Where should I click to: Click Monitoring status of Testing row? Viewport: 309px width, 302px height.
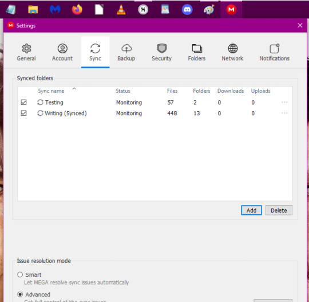pyautogui.click(x=129, y=103)
